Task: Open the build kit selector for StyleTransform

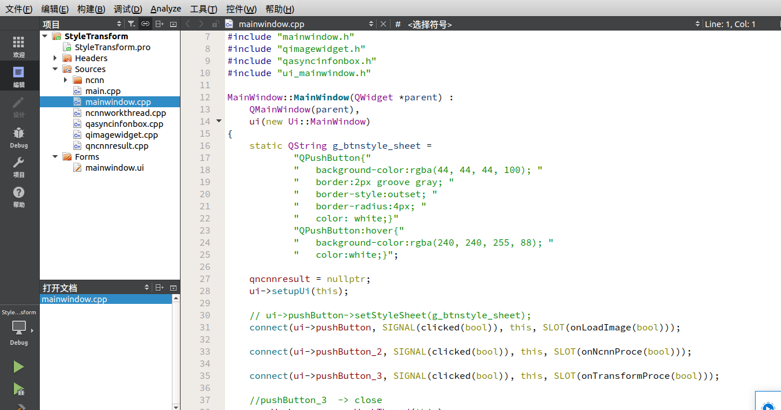Action: [19, 328]
